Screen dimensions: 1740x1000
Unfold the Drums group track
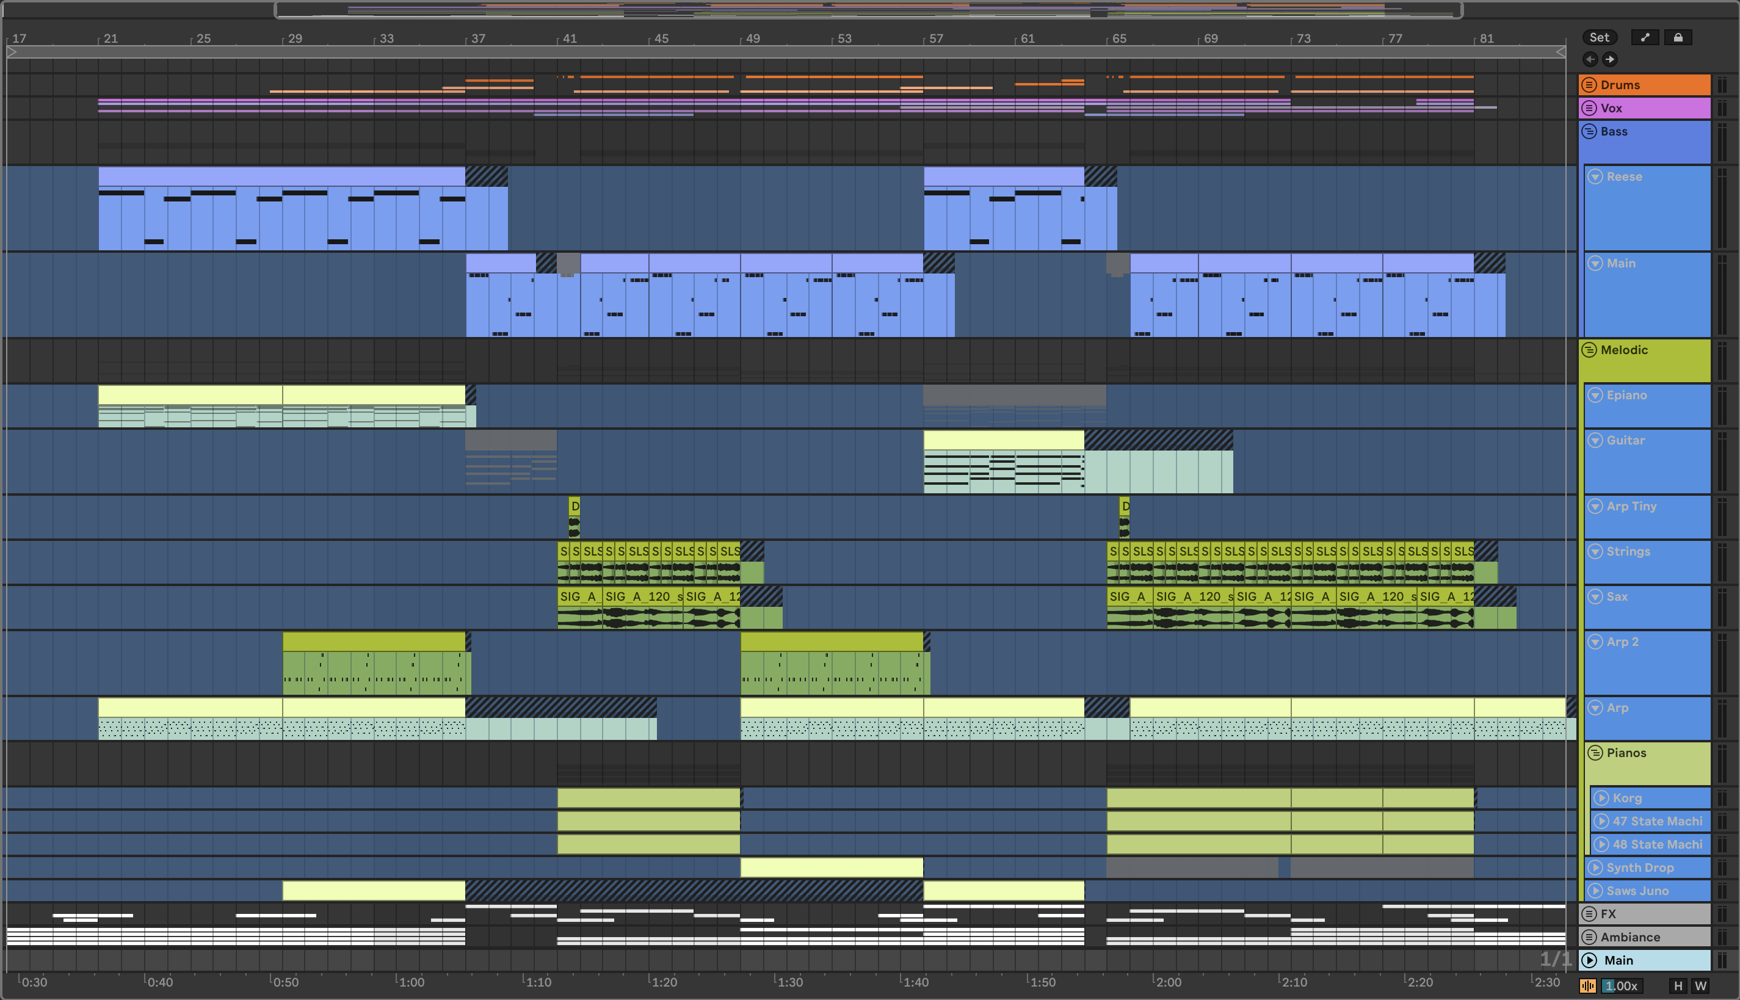tap(1589, 85)
